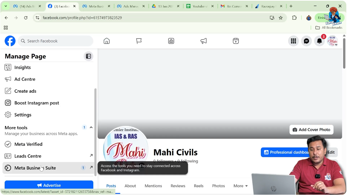Open Meta Business Suite in sidebar
Image resolution: width=347 pixels, height=195 pixels.
pos(35,168)
